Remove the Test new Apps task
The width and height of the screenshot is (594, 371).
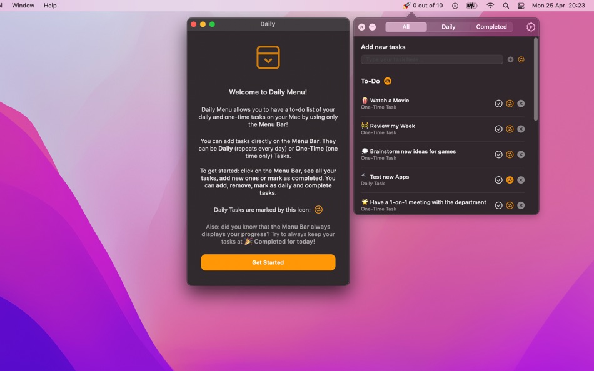coord(521,180)
